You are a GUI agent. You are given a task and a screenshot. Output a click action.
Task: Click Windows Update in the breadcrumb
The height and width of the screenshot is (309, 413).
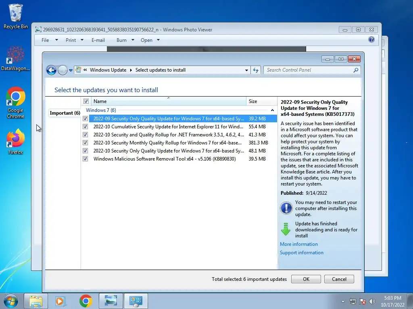108,70
